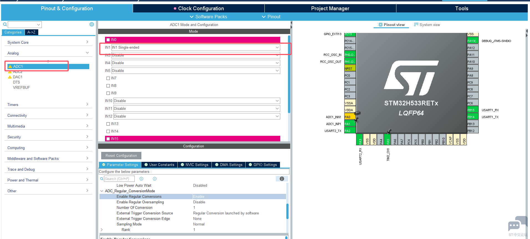
Task: Expand the System Core category
Action: tap(48, 42)
